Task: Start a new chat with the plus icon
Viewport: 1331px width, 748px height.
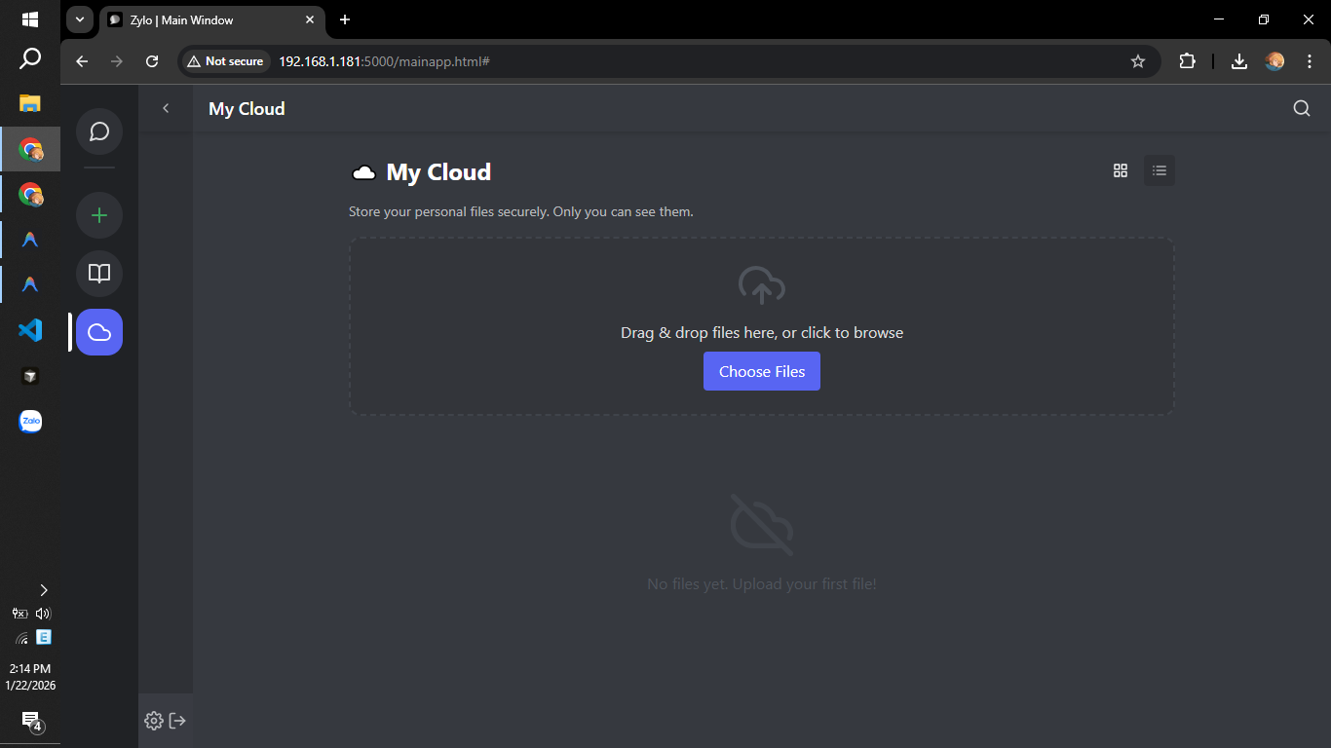Action: coord(98,215)
